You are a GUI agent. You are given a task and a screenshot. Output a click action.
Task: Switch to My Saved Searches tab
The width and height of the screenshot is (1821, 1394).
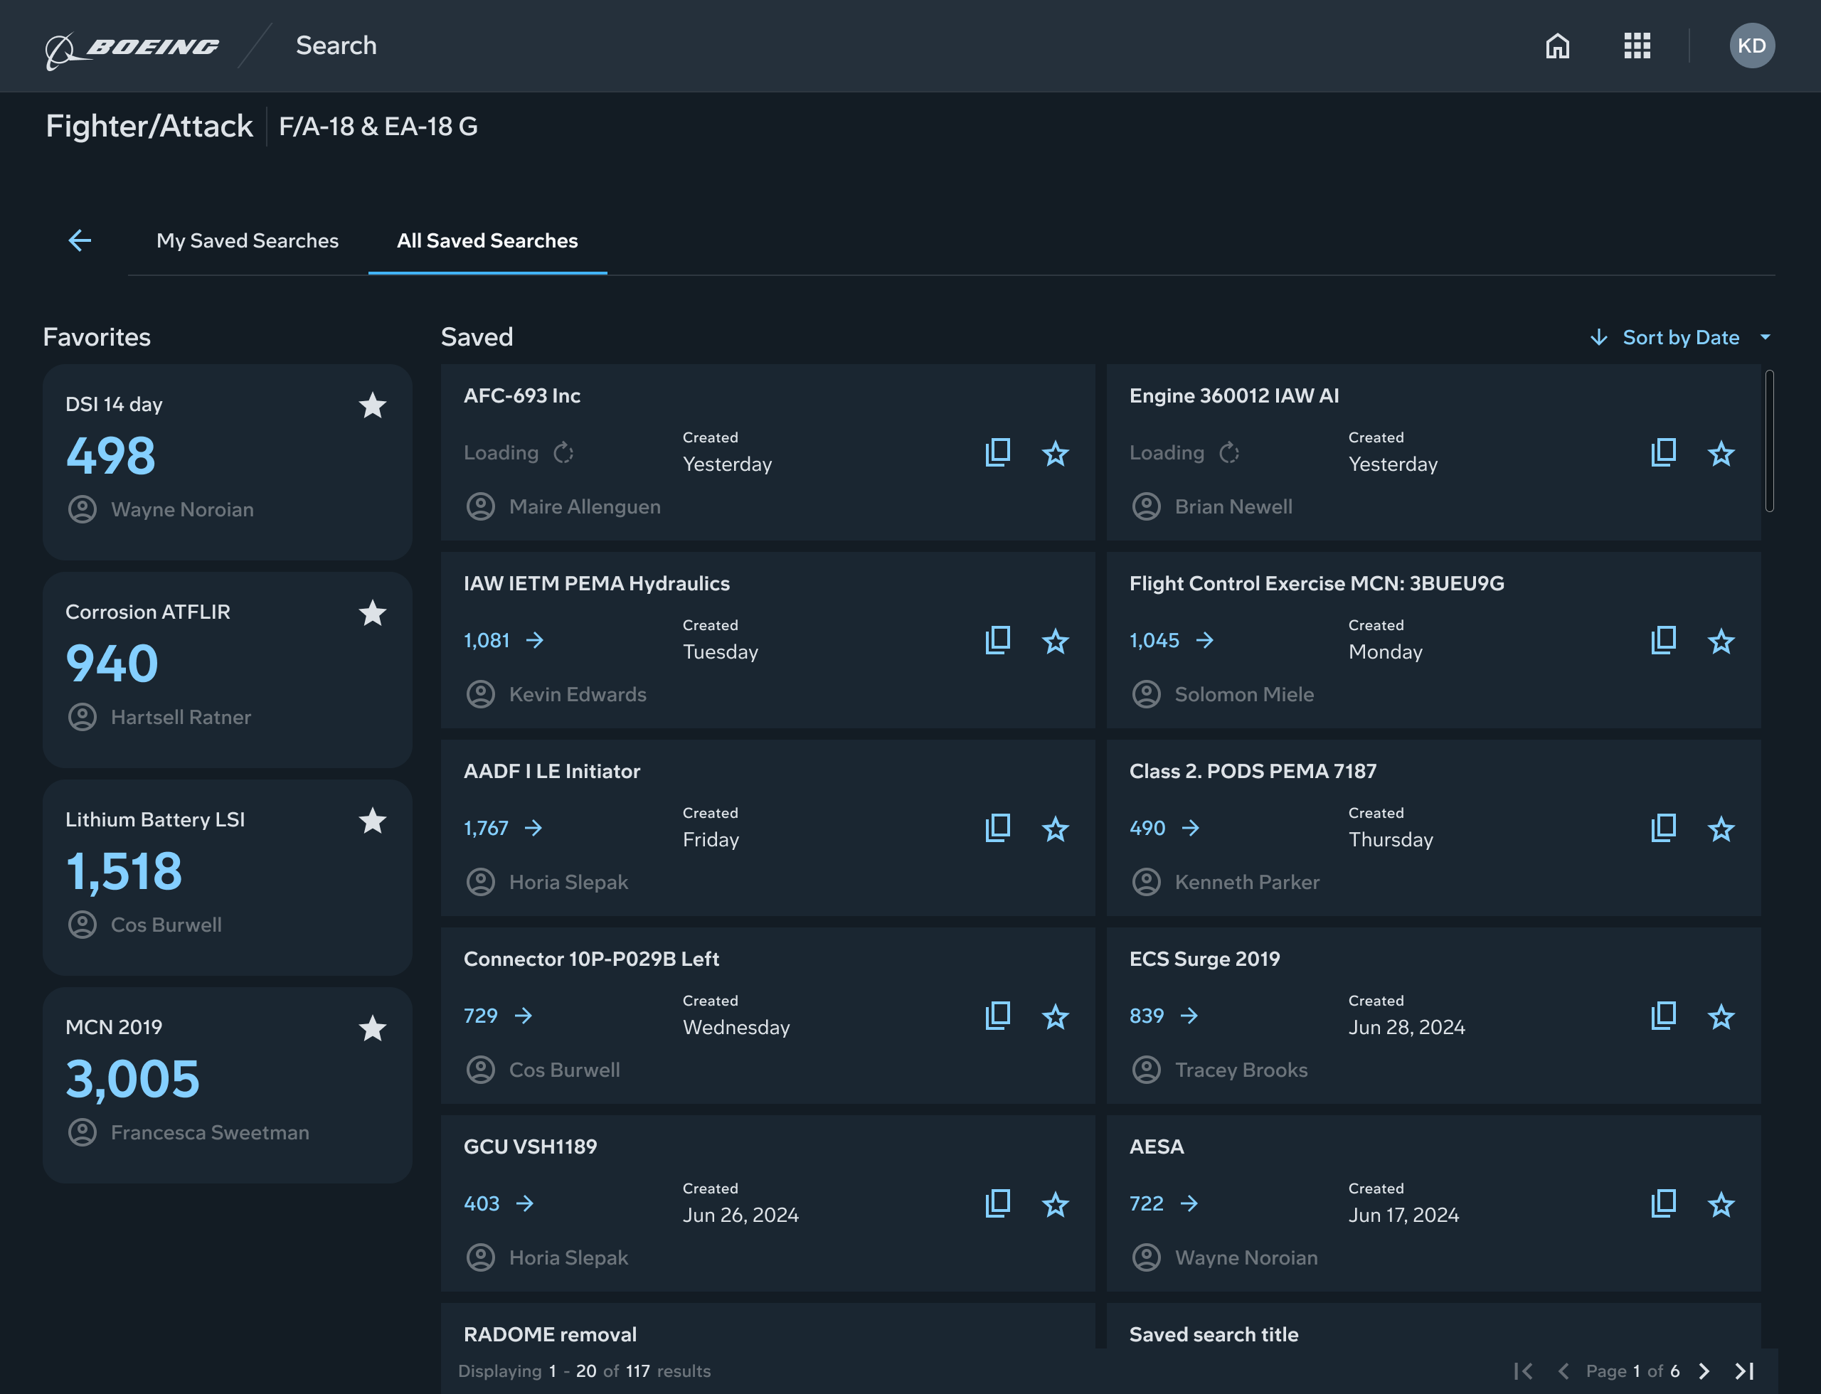point(248,240)
